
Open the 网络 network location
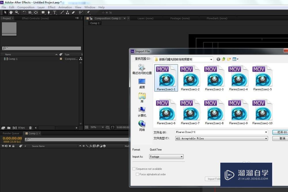tap(142, 126)
